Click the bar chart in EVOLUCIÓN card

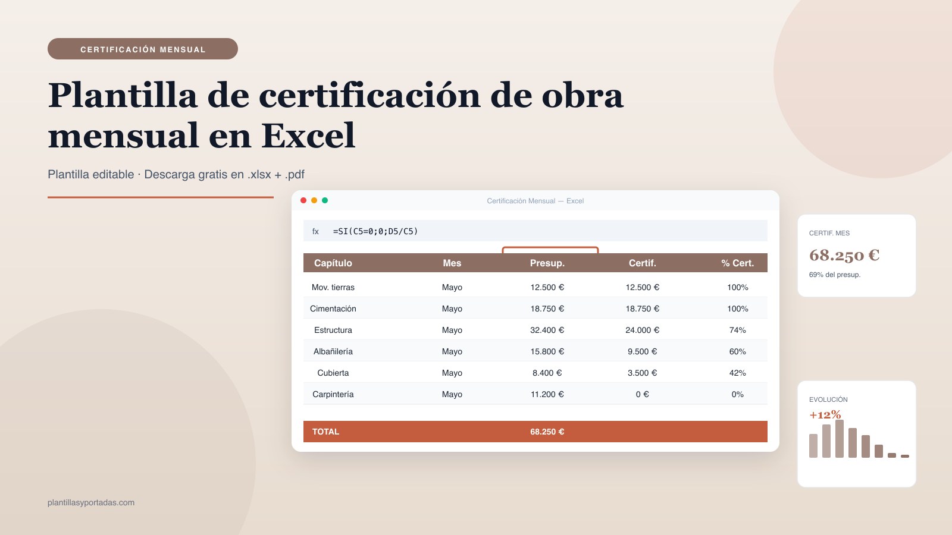click(859, 439)
